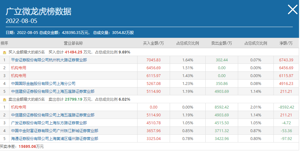Select the 1.23% ratio cell
The width and height of the screenshot is (300, 151).
point(188,83)
